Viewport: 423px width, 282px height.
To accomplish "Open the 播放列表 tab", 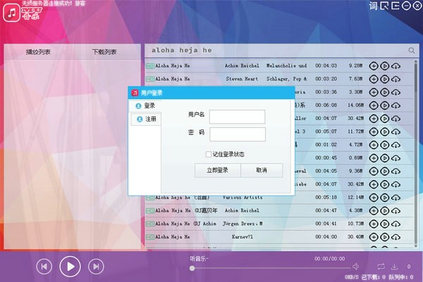I will (x=38, y=52).
